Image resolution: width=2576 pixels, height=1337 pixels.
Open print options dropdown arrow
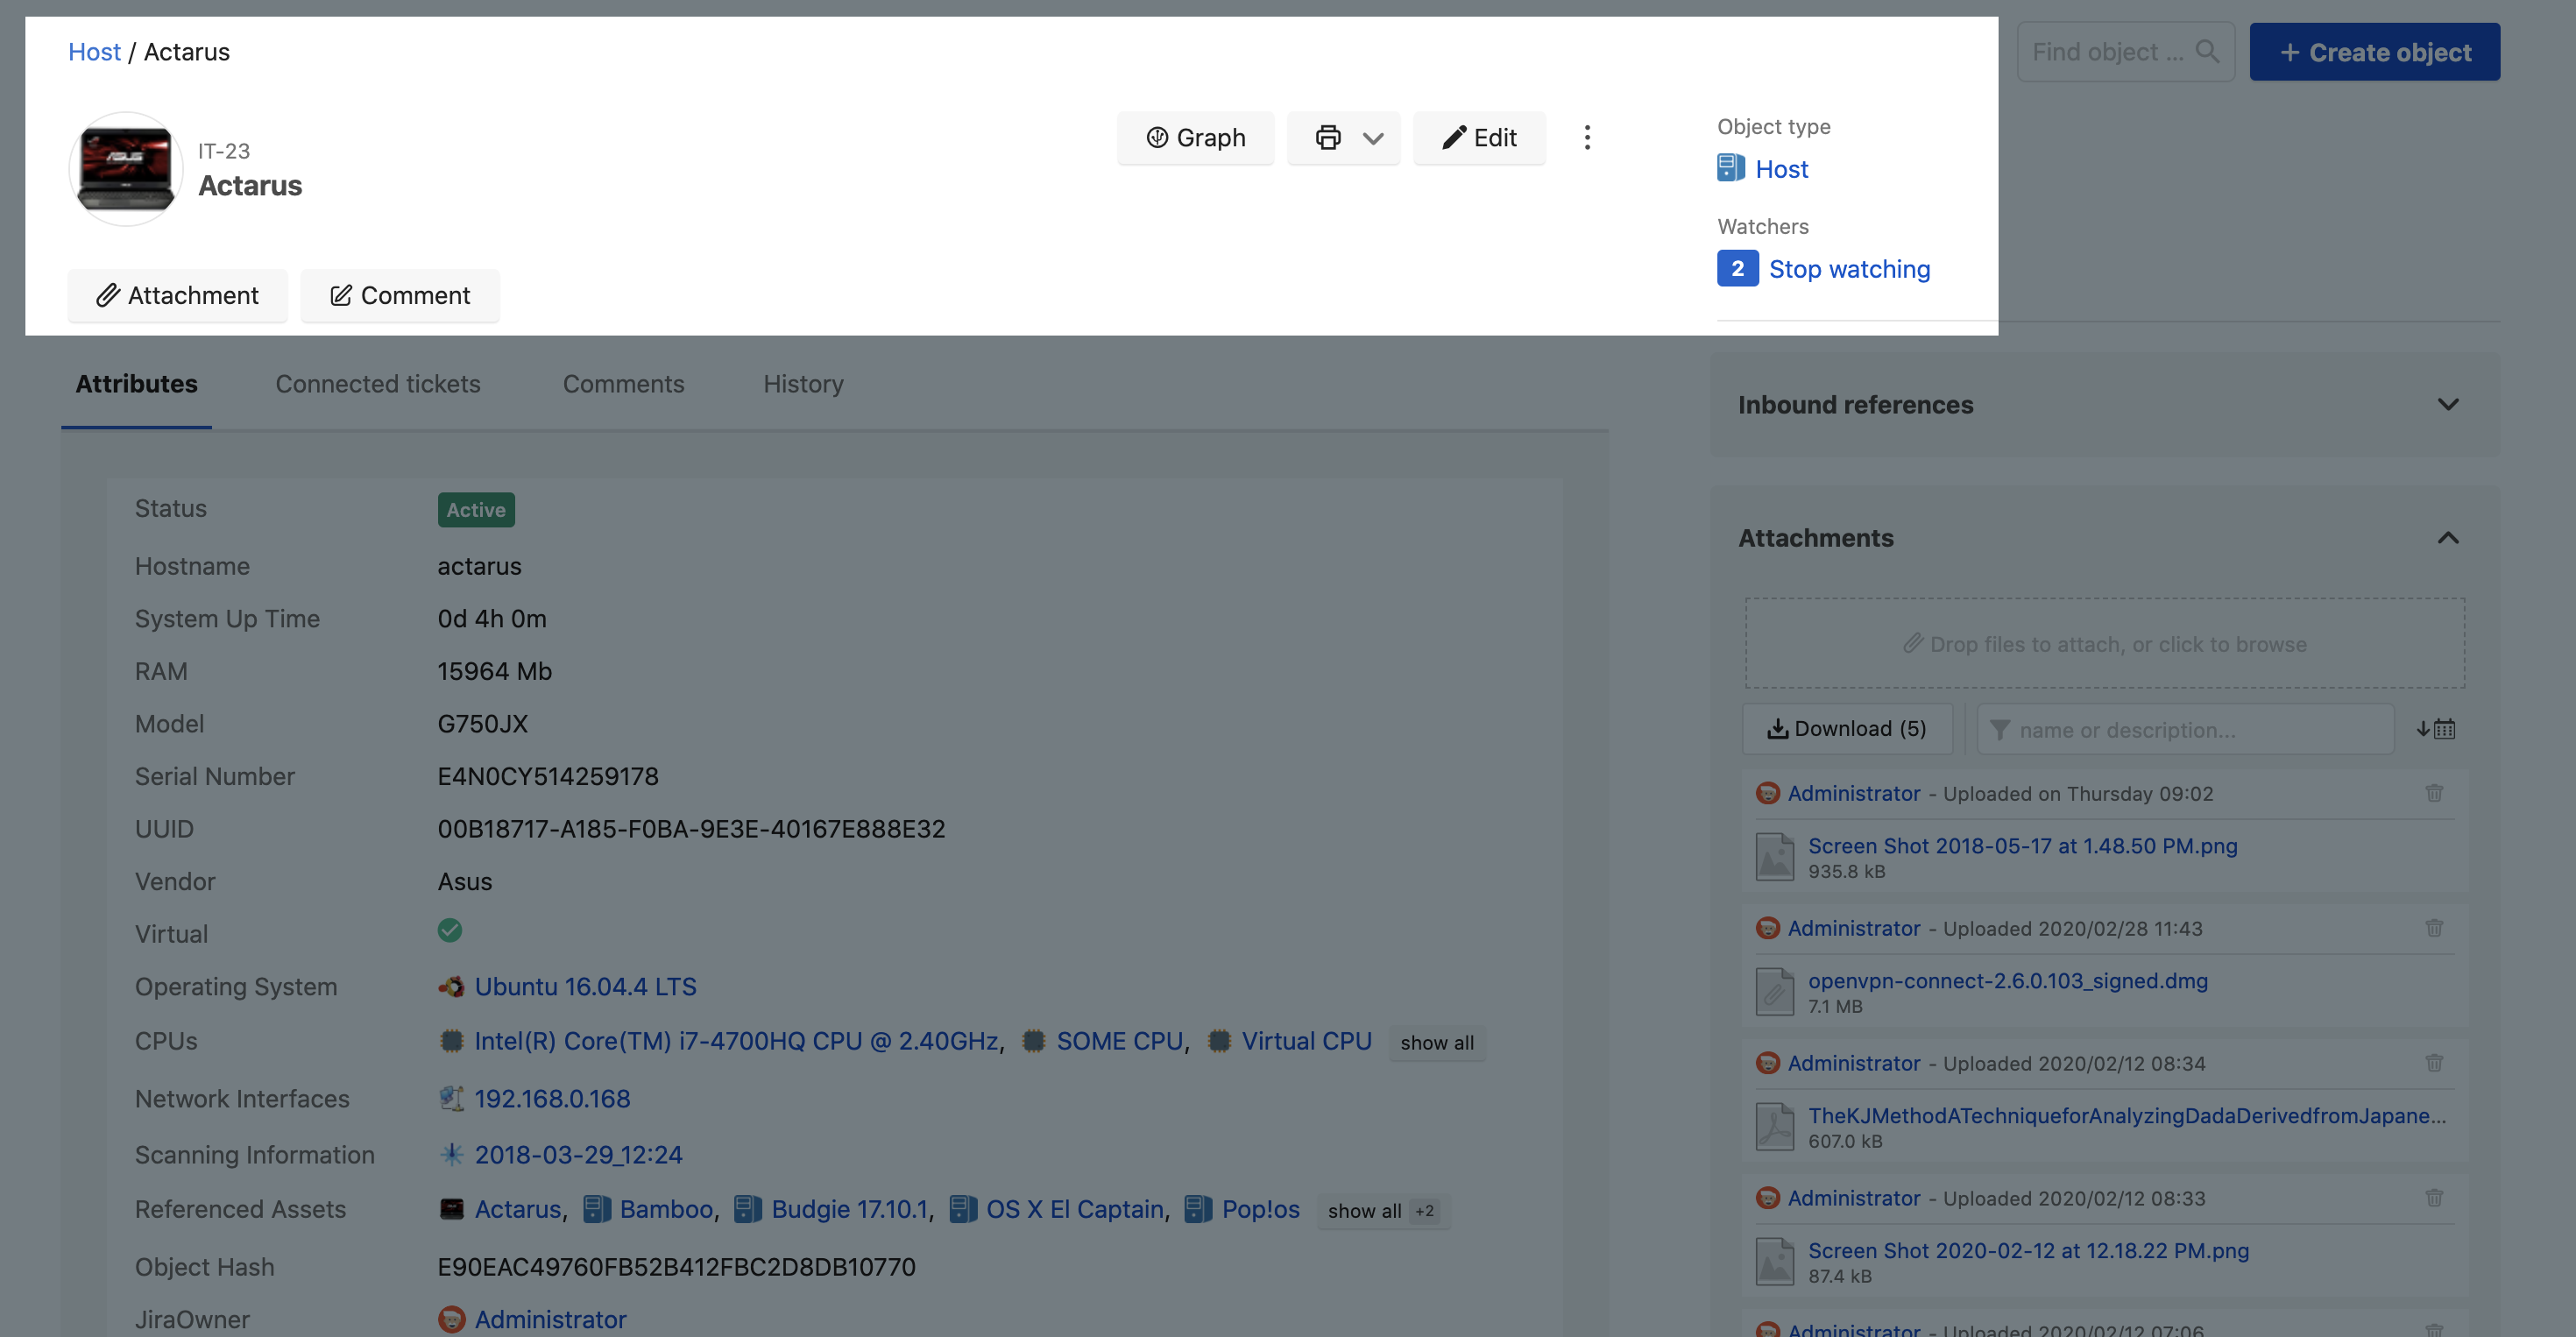click(x=1374, y=137)
